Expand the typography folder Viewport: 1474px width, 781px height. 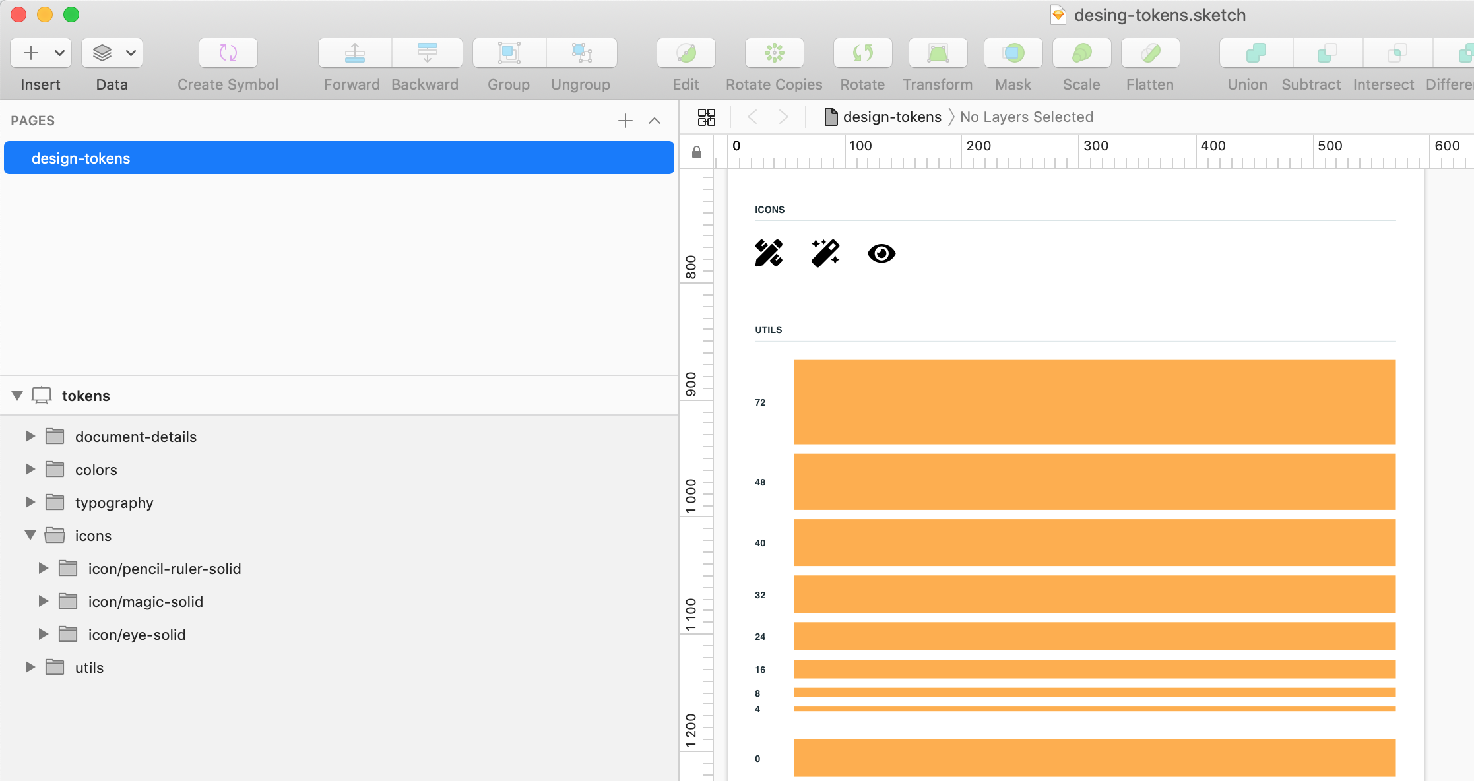[30, 502]
